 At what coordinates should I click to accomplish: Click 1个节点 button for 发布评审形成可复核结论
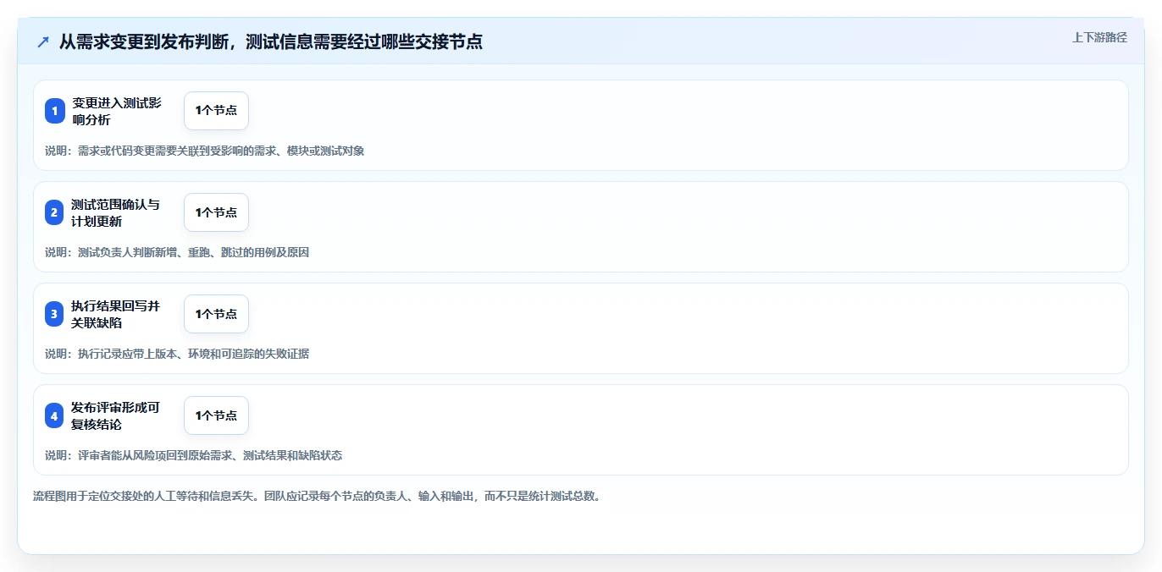tap(216, 415)
